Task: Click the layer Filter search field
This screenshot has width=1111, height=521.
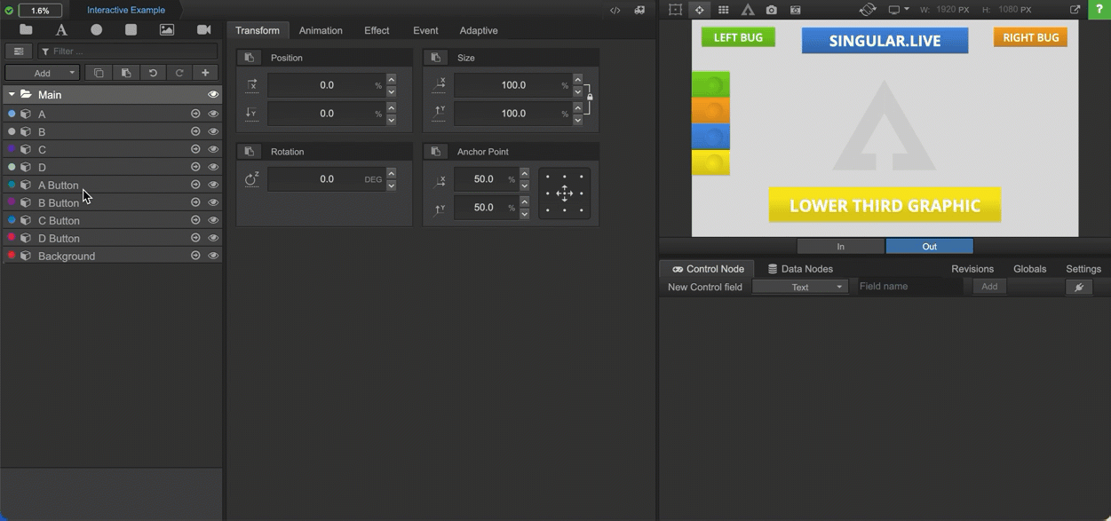Action: tap(127, 51)
